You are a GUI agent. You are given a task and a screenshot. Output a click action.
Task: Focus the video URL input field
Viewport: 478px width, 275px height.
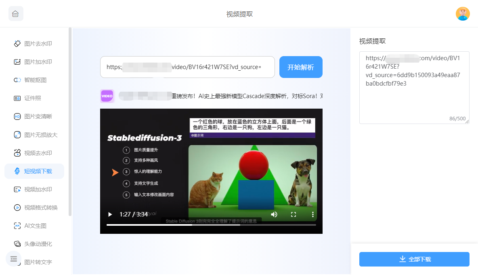click(187, 67)
